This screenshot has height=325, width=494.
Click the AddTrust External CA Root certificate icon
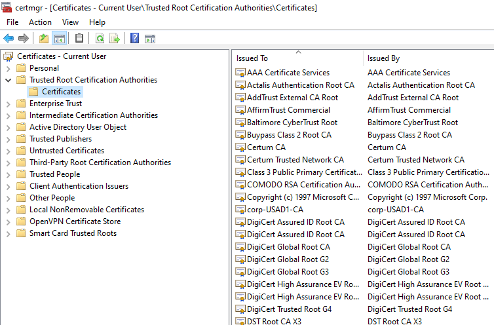pos(240,98)
